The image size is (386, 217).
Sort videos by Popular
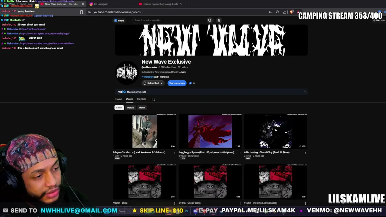click(x=131, y=108)
